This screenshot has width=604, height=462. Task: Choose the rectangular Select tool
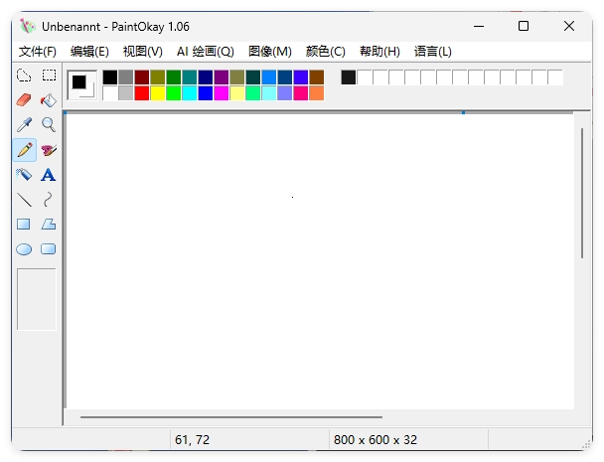coord(48,76)
